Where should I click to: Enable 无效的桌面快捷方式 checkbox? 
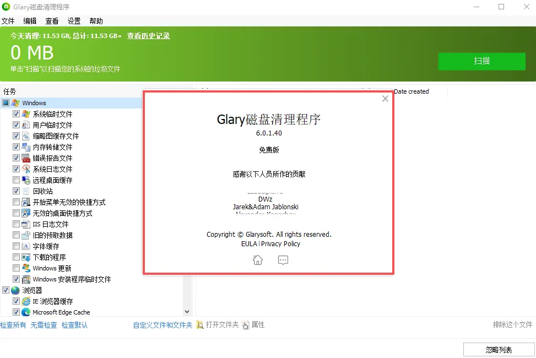click(x=16, y=213)
